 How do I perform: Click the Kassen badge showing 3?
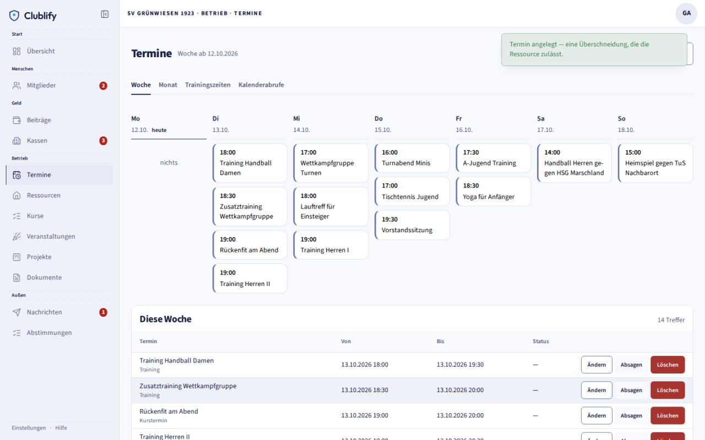(103, 141)
